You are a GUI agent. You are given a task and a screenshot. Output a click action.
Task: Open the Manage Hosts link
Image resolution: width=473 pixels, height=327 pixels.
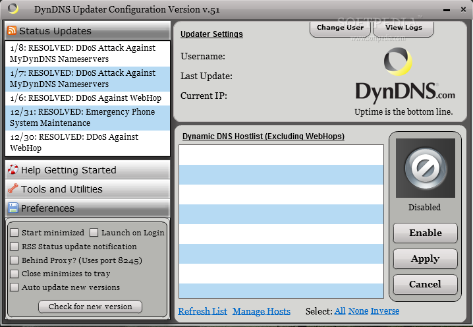[262, 311]
